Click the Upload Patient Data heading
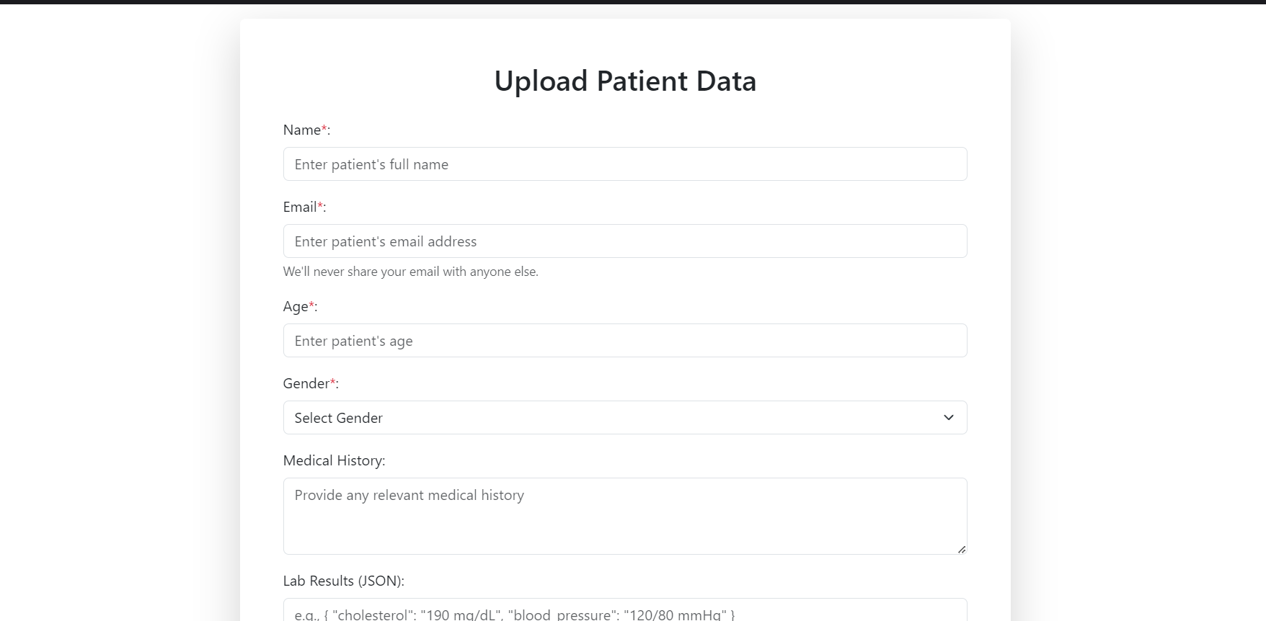1266x621 pixels. [625, 81]
